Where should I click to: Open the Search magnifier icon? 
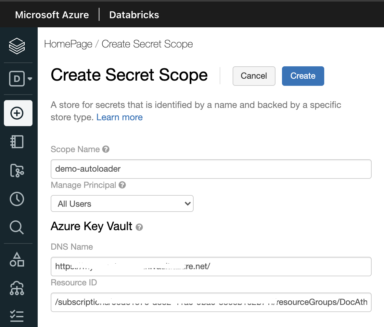pyautogui.click(x=17, y=227)
